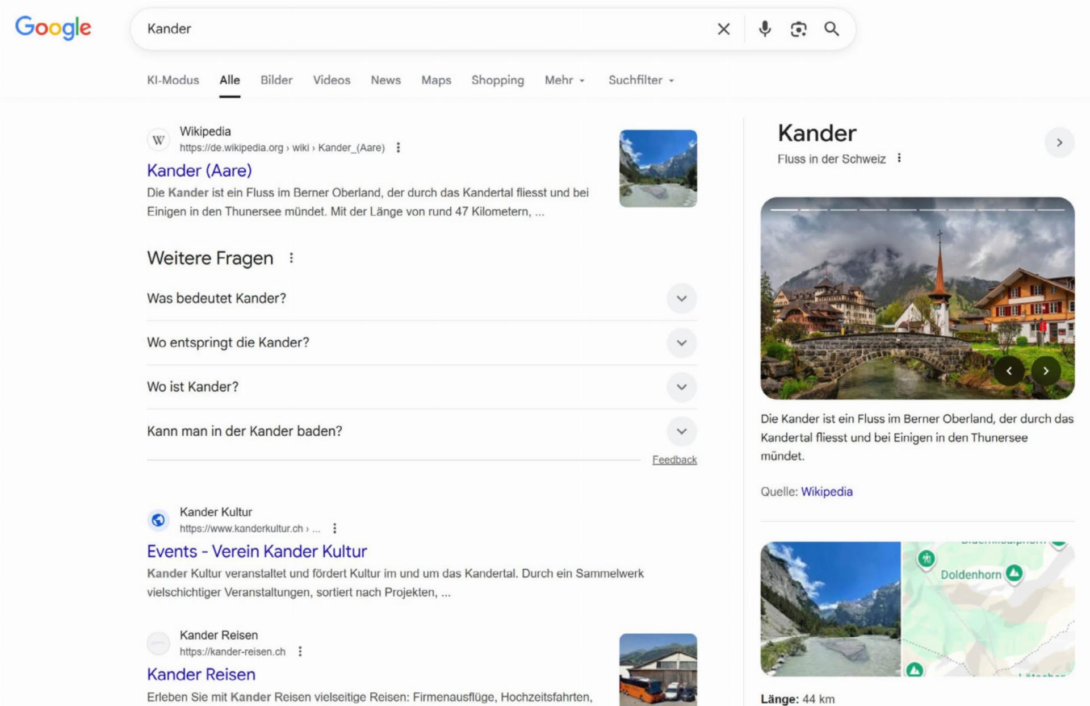Switch to the Bilder tab

[x=276, y=80]
